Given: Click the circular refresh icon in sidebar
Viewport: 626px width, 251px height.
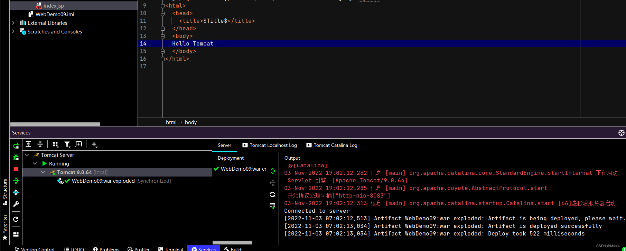Looking at the screenshot, I should pos(16,219).
